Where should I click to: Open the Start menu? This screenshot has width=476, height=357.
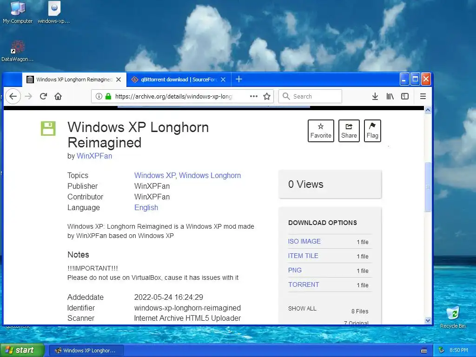pyautogui.click(x=21, y=350)
